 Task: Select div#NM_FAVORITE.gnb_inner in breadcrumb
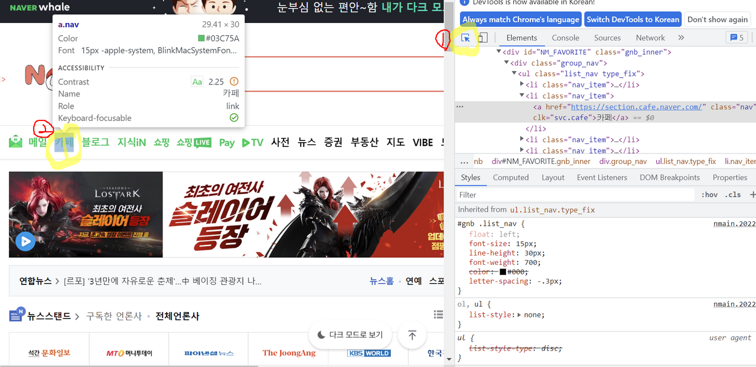[x=541, y=161]
